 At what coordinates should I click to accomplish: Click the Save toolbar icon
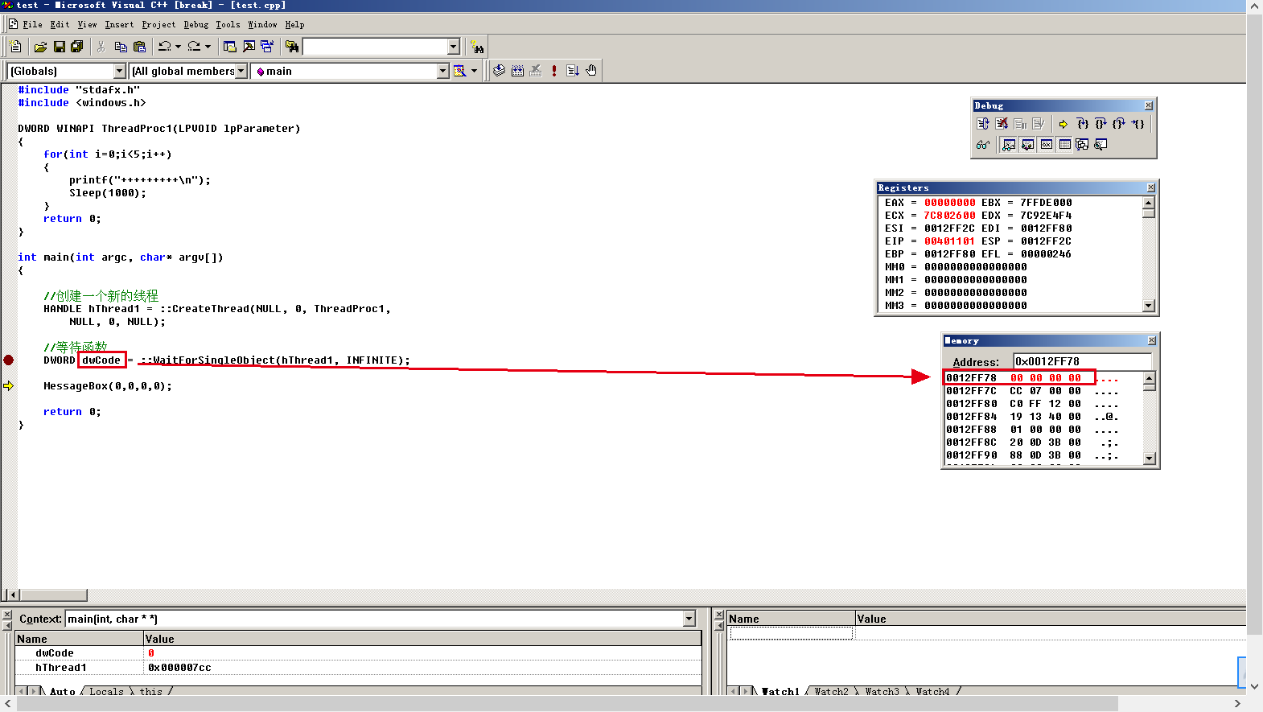pos(59,47)
